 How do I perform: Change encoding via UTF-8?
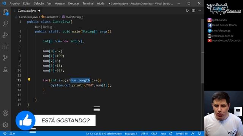click(x=144, y=133)
